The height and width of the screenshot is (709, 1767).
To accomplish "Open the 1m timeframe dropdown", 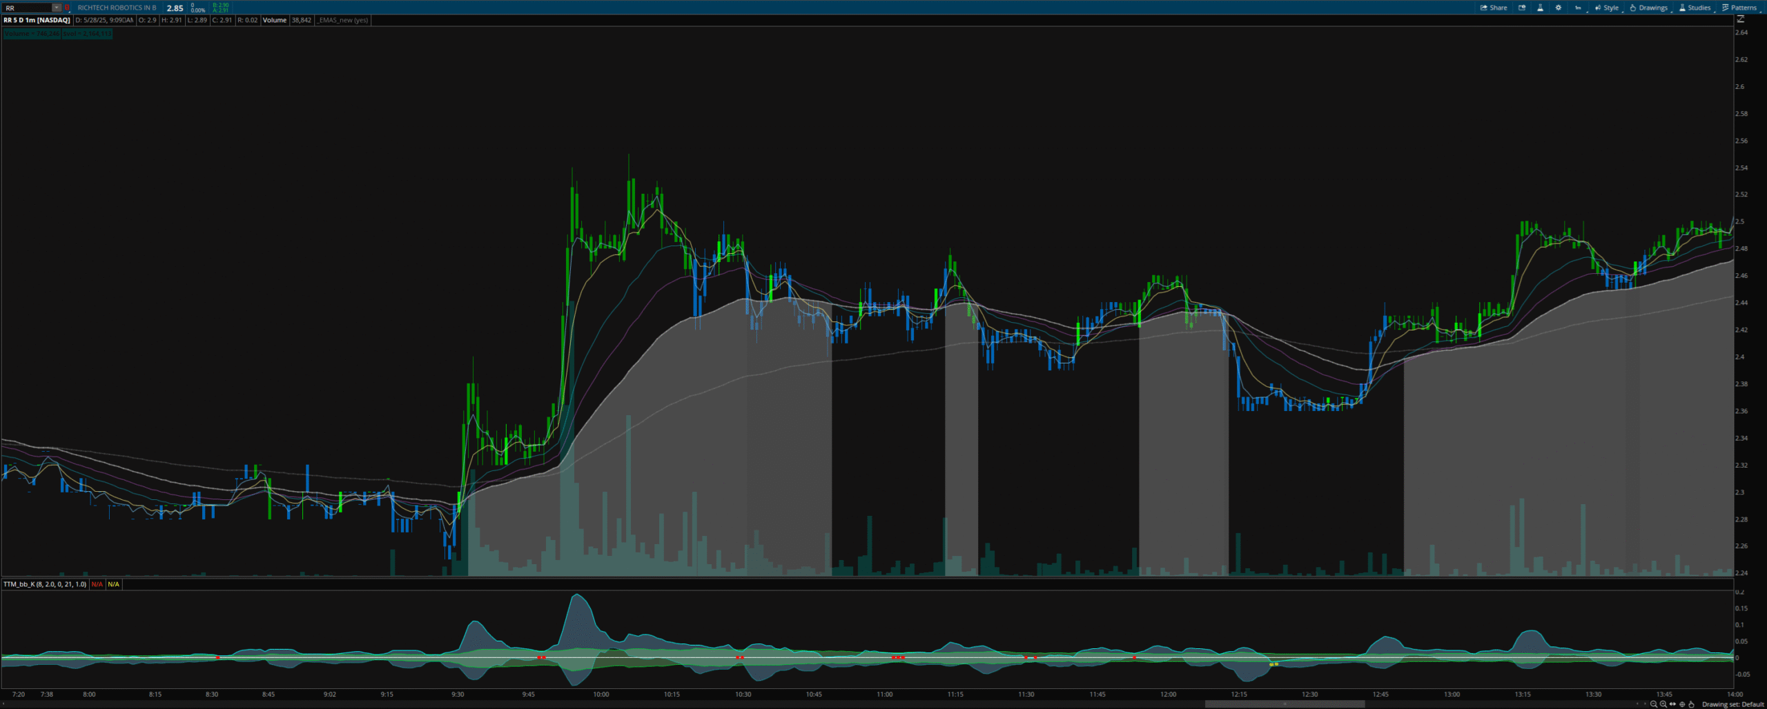I will 1577,8.
